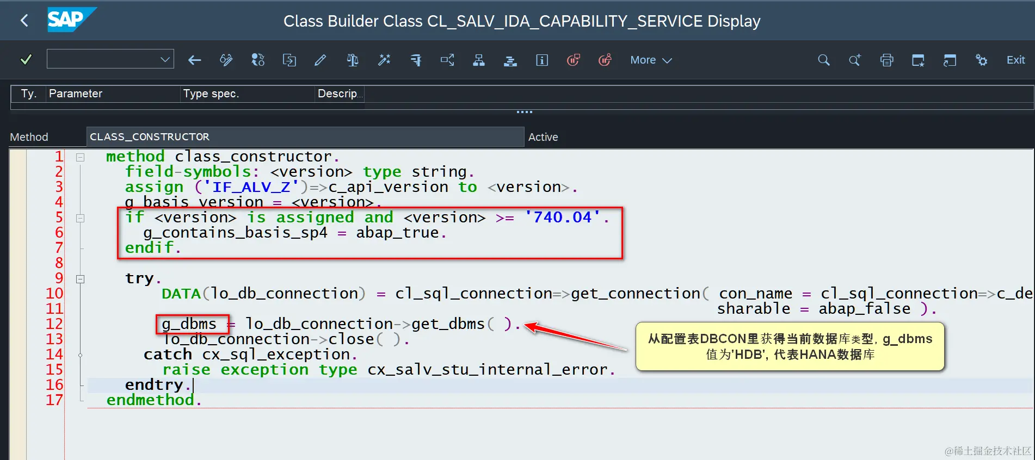Click the printer icon
This screenshot has height=460, width=1035.
887,60
